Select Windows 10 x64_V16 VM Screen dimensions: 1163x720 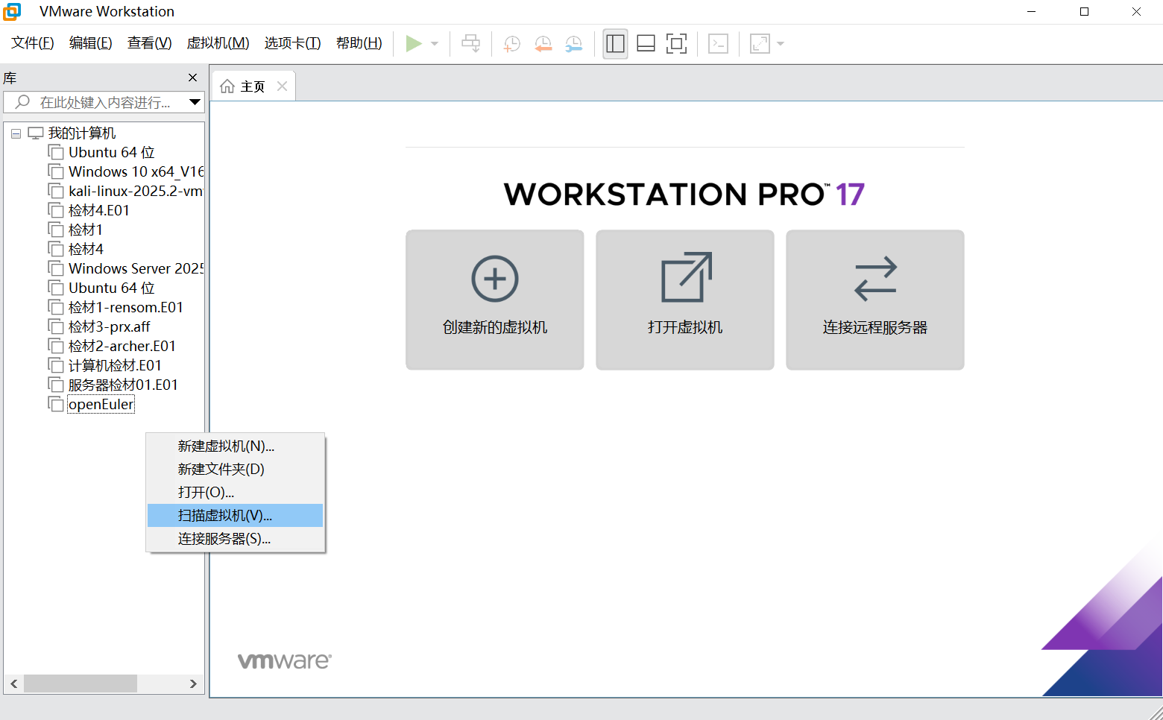tap(136, 171)
